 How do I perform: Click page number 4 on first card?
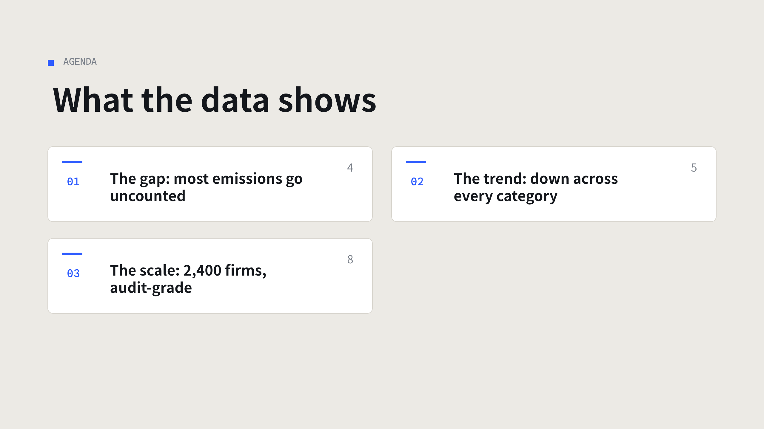pyautogui.click(x=350, y=167)
